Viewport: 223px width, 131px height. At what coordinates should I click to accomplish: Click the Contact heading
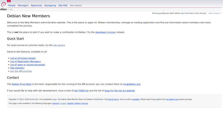[x=13, y=78]
